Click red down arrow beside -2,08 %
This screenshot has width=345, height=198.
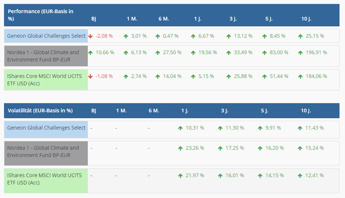point(90,36)
